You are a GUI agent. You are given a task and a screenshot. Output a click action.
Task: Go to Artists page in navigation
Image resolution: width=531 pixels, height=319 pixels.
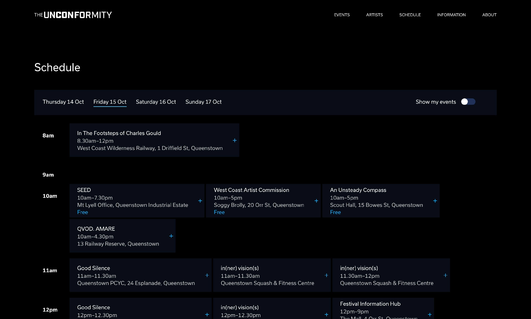tap(374, 15)
